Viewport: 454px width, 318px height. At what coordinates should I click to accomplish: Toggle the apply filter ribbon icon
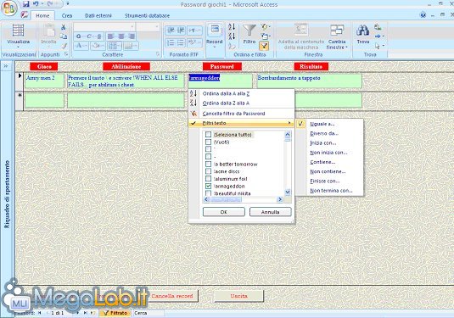[x=264, y=46]
